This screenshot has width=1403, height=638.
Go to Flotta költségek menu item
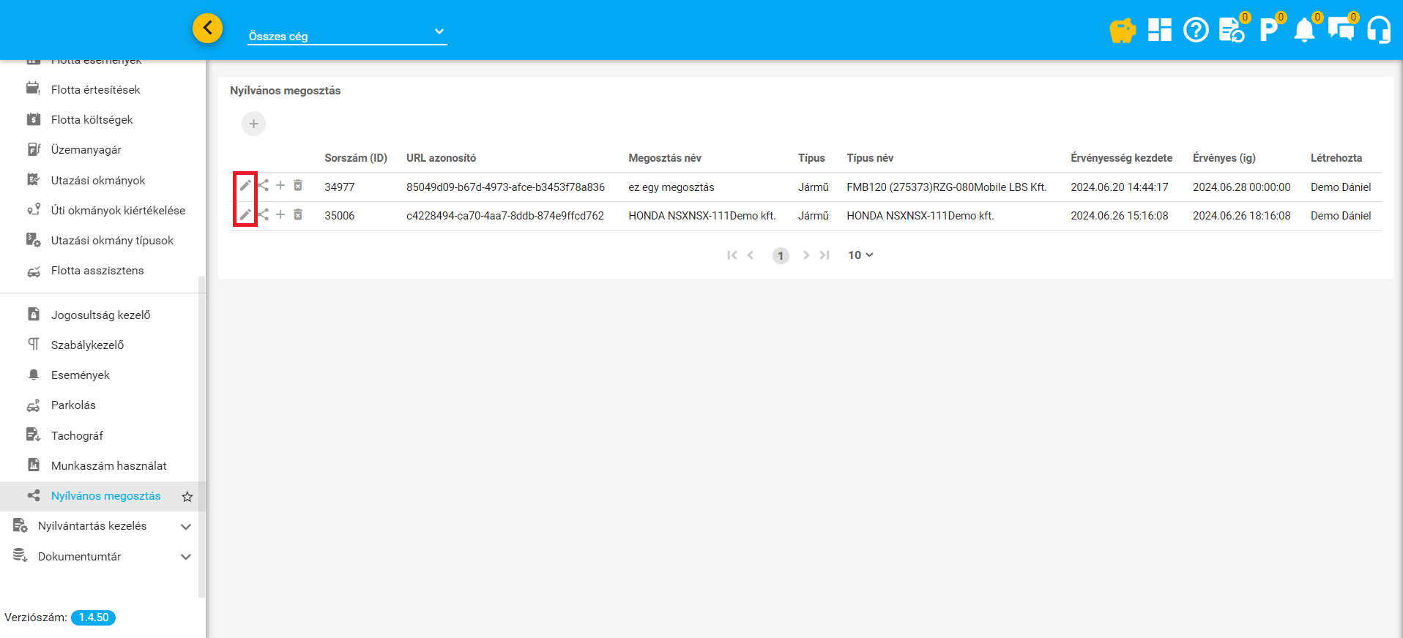[x=92, y=120]
